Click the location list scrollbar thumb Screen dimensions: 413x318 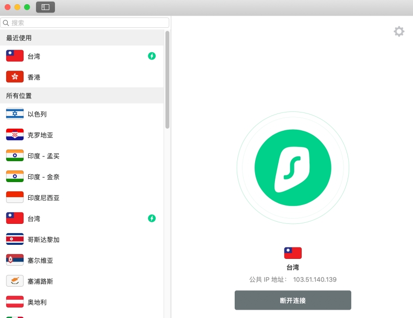click(167, 79)
